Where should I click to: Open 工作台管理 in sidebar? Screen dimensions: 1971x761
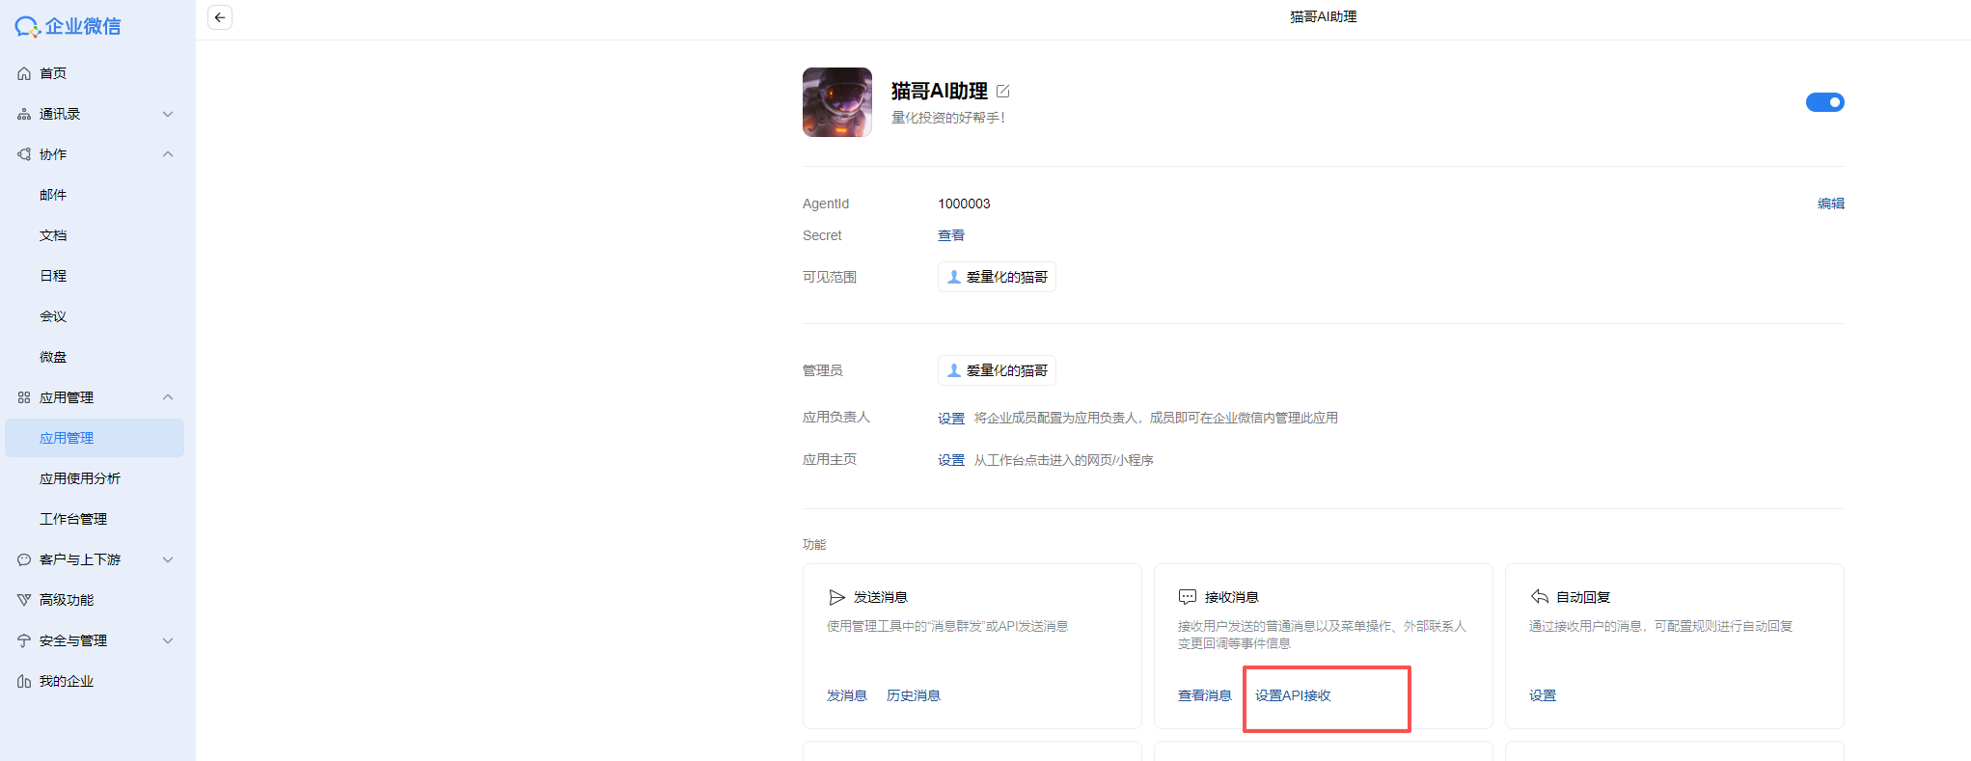tap(73, 519)
